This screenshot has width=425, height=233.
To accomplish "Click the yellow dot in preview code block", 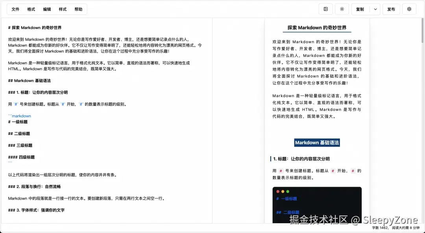I will pyautogui.click(x=283, y=192).
